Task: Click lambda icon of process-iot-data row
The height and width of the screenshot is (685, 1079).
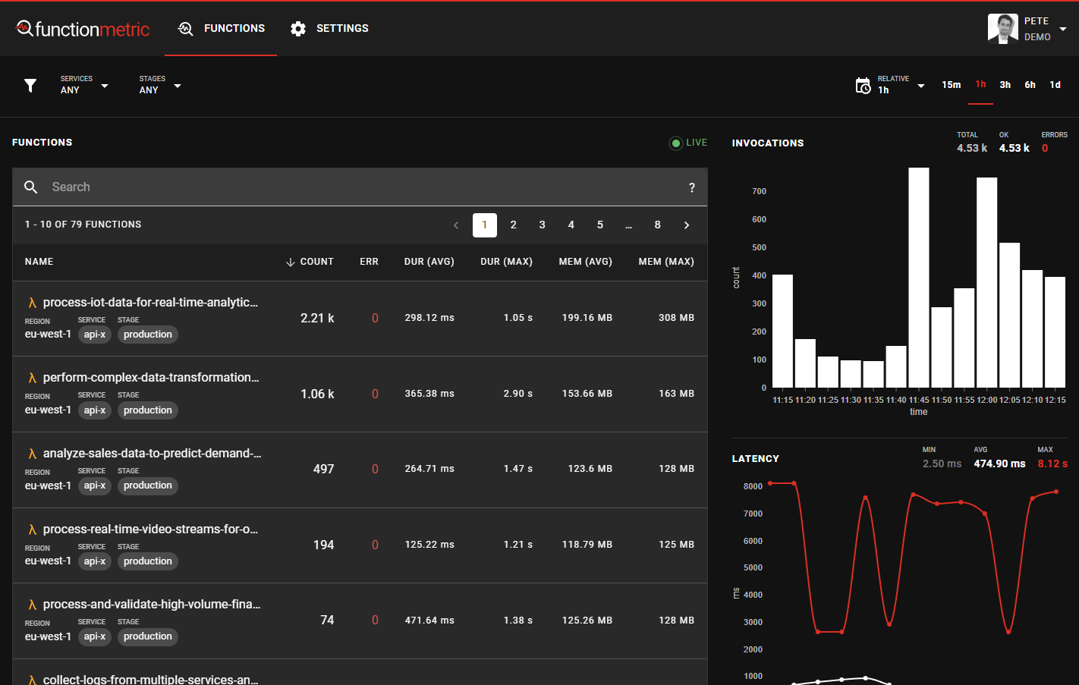Action: pyautogui.click(x=32, y=303)
